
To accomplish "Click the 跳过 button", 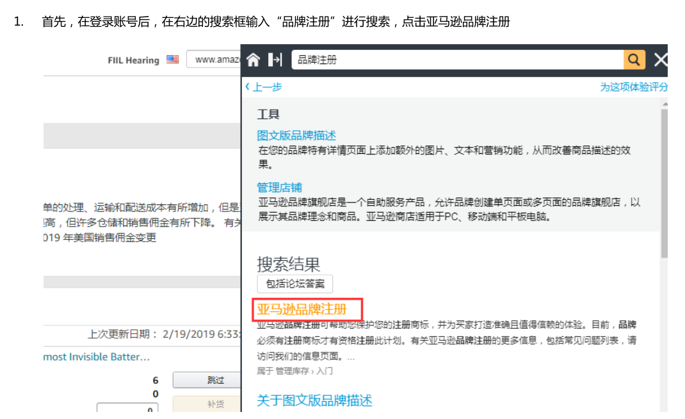I will click(205, 379).
